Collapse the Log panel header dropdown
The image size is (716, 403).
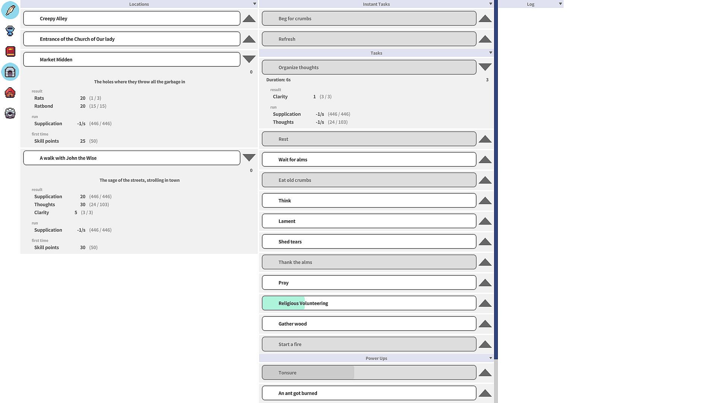point(560,4)
